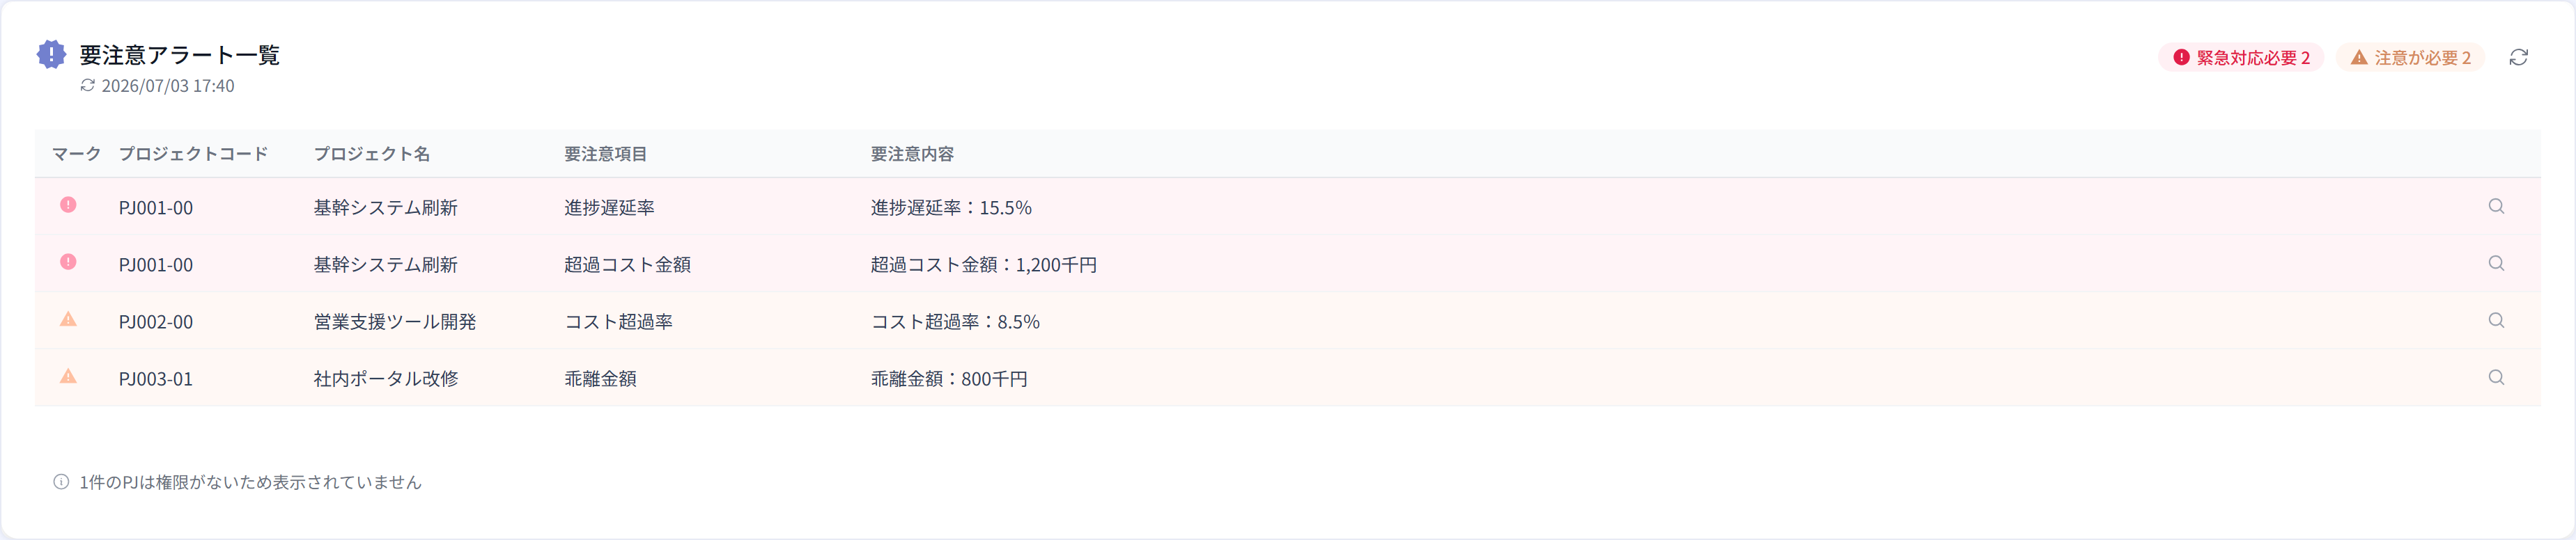Select the 社内ポータル改修 project name

coord(386,379)
